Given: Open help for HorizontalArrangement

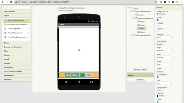Looking at the screenshot, I should 28,20.
